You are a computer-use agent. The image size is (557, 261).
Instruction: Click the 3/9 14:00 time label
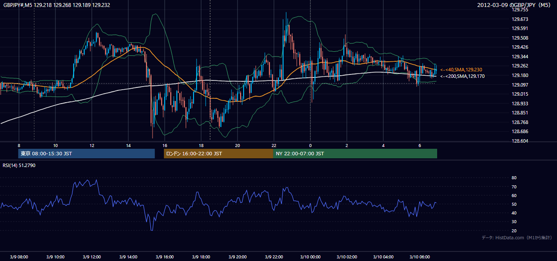pos(128,257)
